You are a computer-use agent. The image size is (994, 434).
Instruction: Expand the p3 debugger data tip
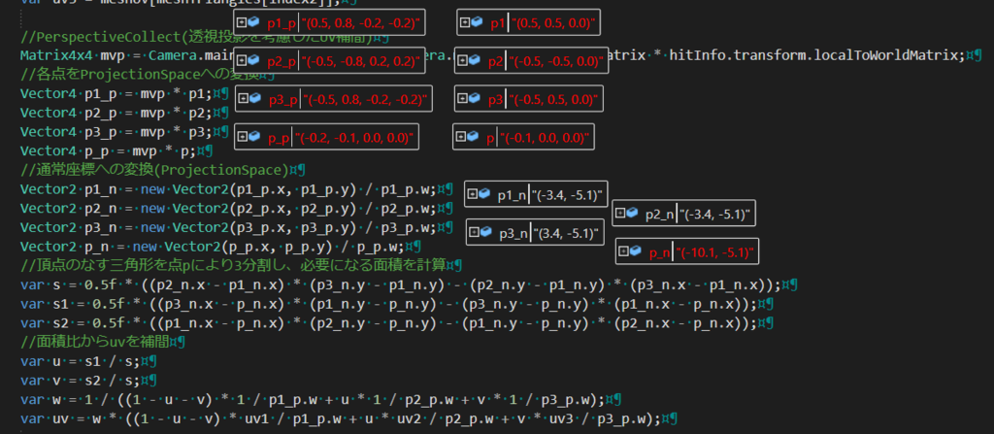point(462,98)
